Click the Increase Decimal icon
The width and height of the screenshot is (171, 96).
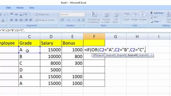[78, 20]
